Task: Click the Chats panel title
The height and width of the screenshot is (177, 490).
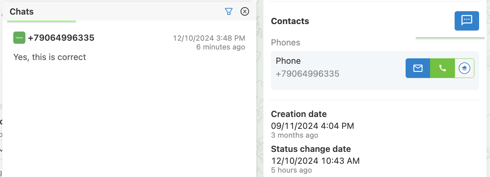Action: coord(21,12)
